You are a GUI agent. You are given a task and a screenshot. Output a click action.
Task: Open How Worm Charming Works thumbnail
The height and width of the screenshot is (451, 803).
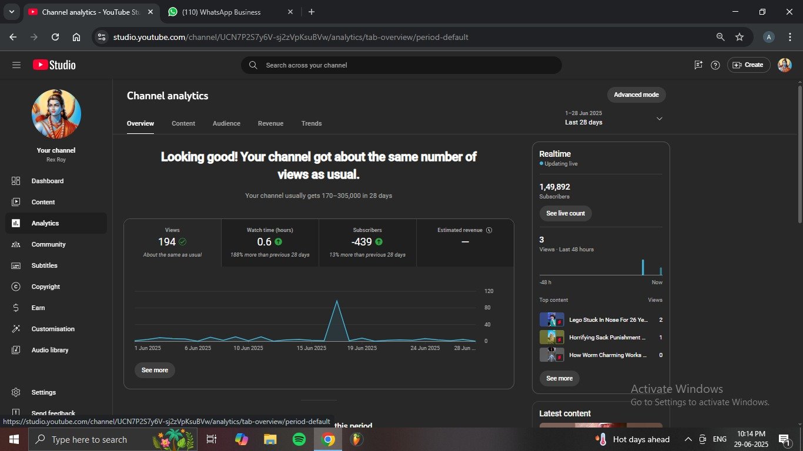point(552,355)
